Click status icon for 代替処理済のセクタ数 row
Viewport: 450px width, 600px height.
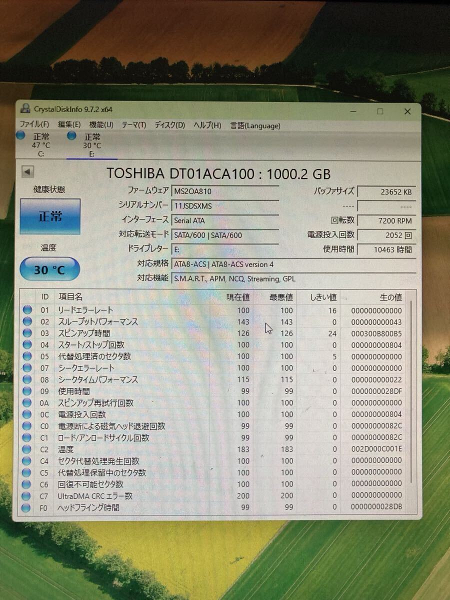click(27, 356)
